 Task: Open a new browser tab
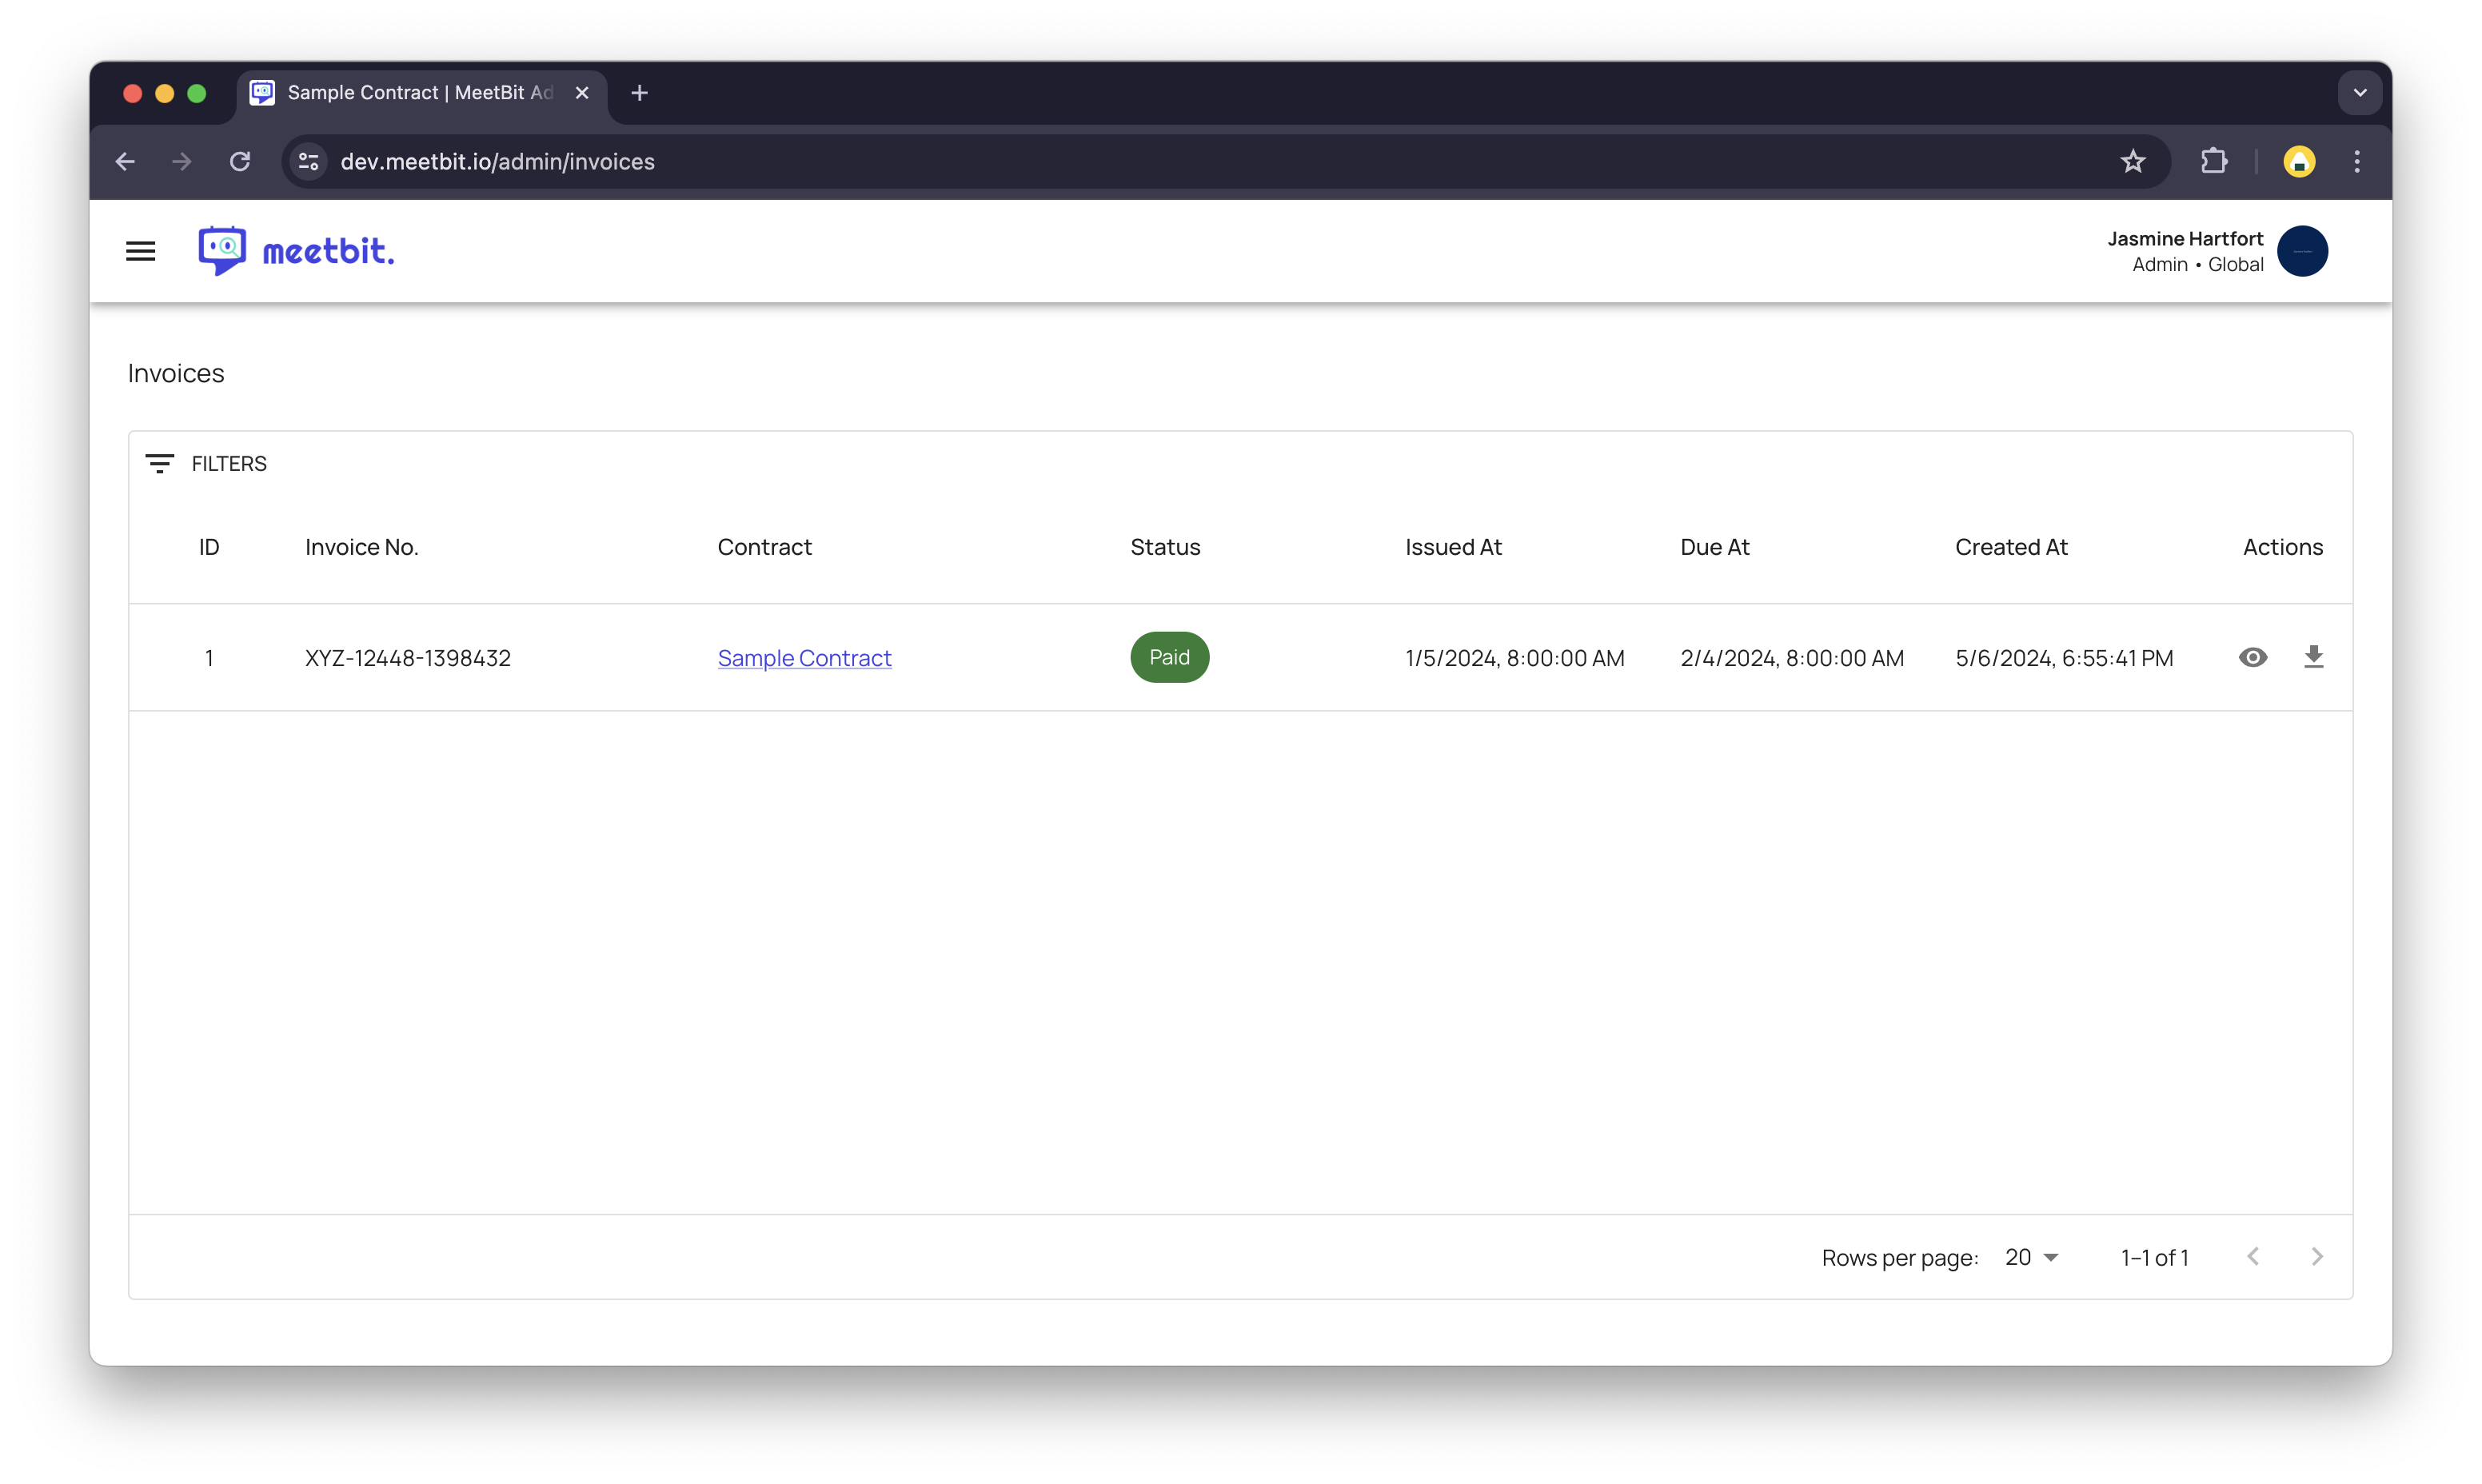point(640,93)
